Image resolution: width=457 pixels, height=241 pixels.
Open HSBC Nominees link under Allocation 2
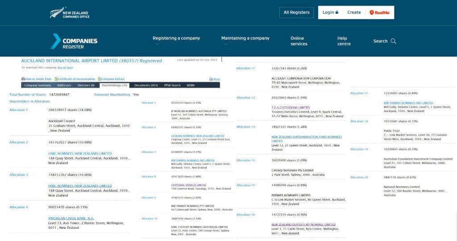pos(80,153)
